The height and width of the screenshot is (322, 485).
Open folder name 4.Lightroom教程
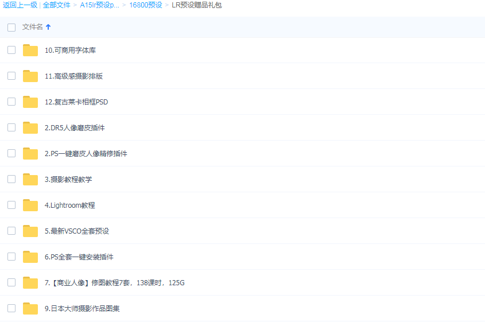69,205
